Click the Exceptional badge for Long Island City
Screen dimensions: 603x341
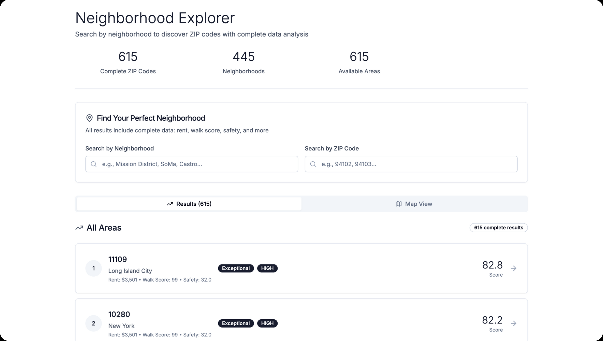(236, 268)
